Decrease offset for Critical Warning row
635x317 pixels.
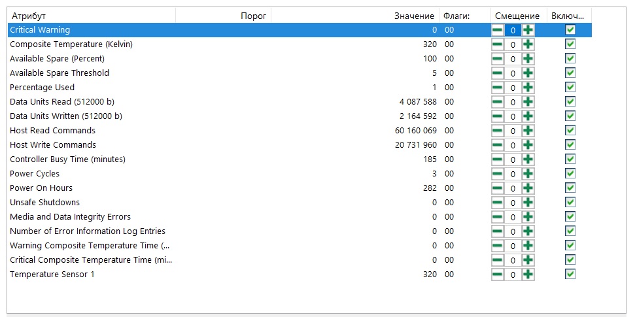click(x=498, y=30)
